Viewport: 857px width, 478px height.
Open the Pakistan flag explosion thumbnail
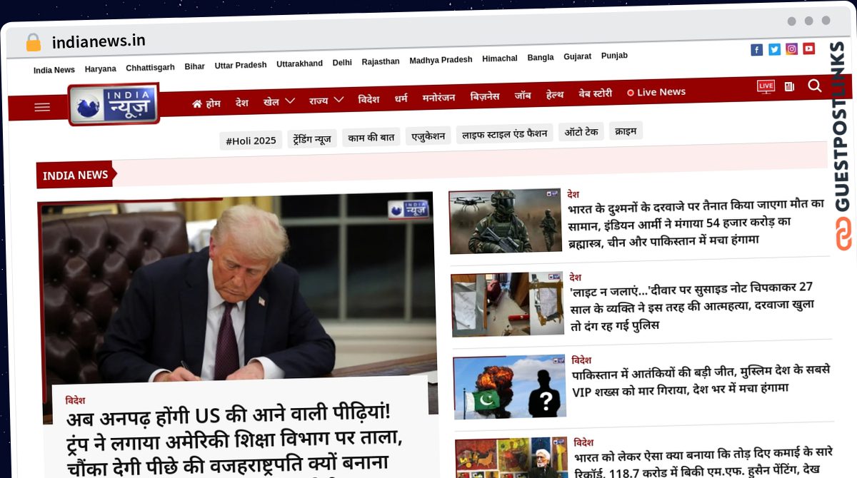coord(510,387)
